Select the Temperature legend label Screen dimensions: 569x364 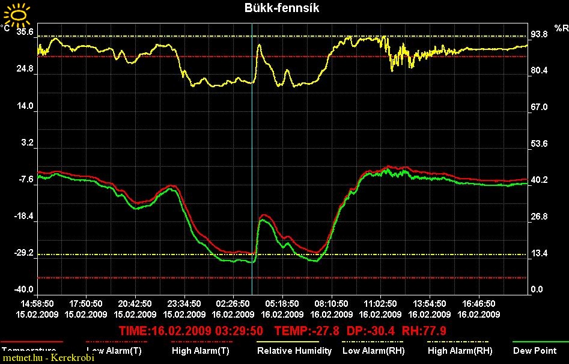[29, 350]
